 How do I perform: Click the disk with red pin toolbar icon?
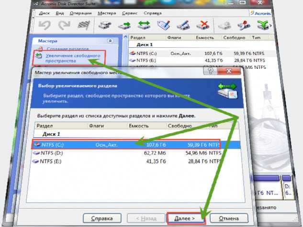[244, 25]
